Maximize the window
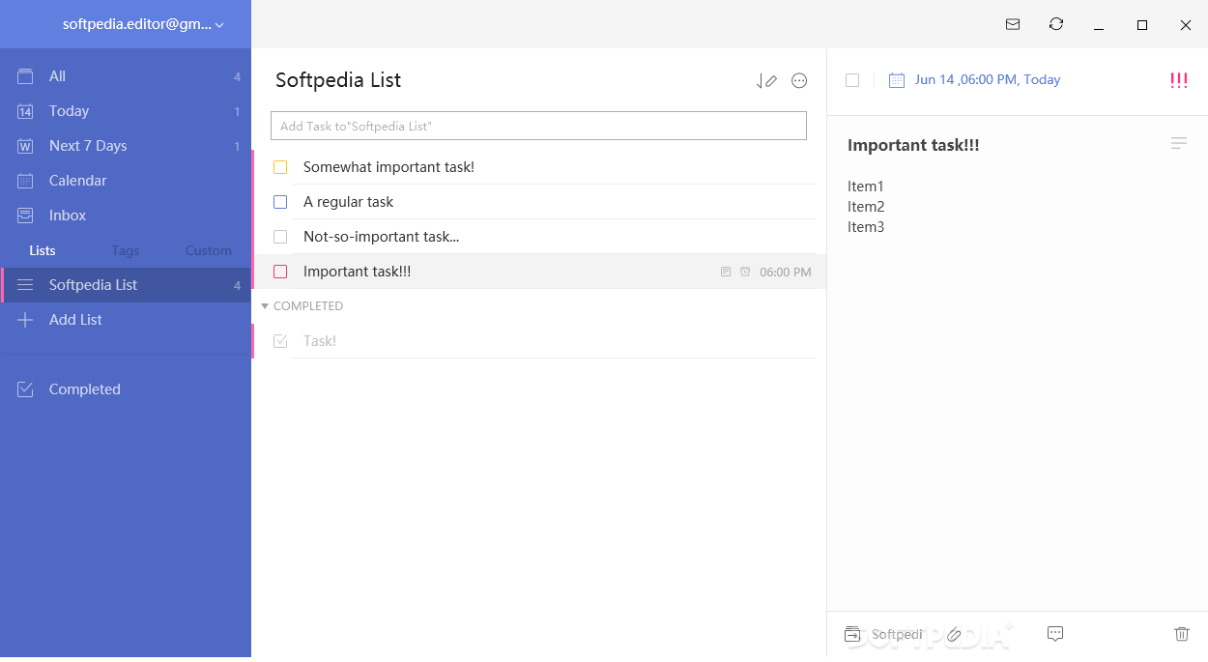 1142,25
